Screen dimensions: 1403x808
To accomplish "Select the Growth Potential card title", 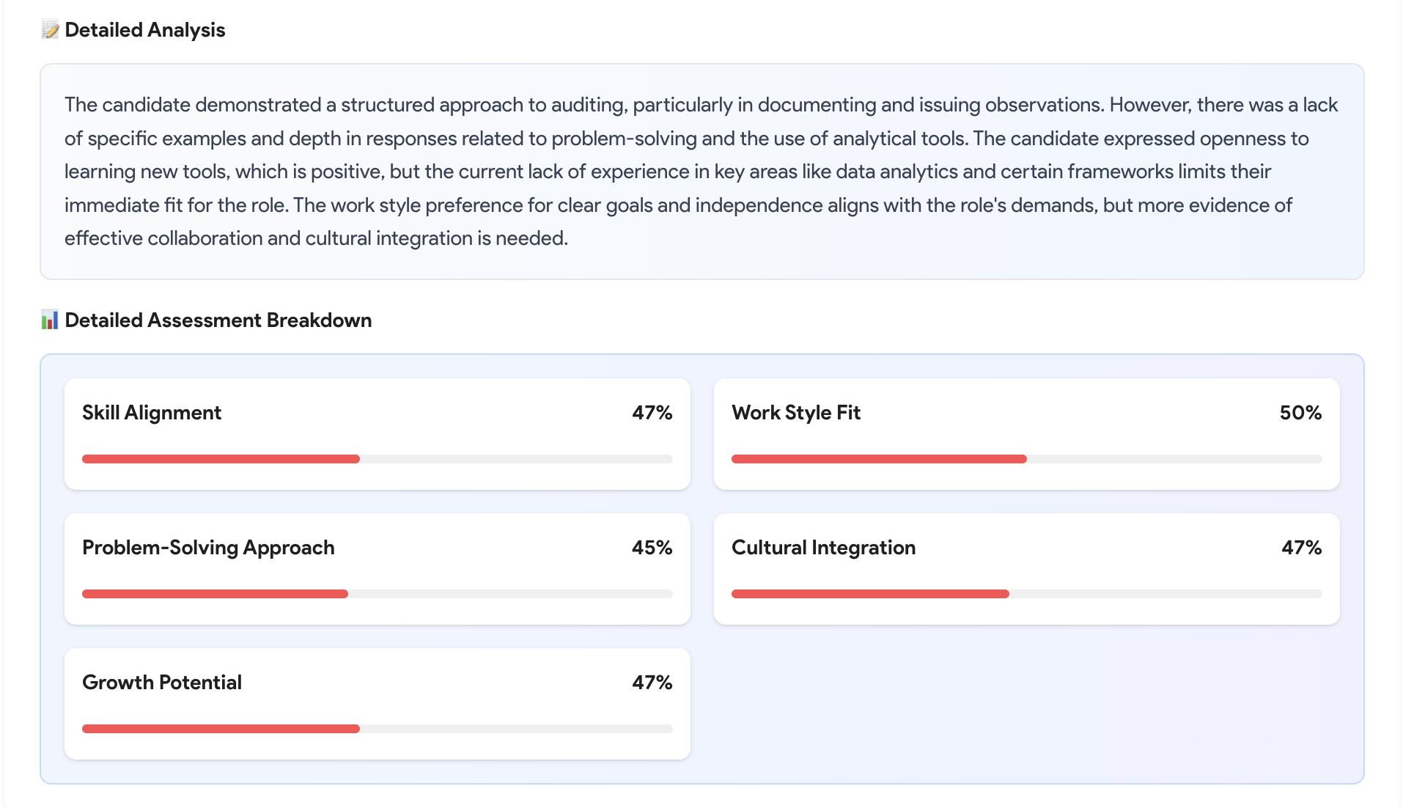I will [x=162, y=683].
